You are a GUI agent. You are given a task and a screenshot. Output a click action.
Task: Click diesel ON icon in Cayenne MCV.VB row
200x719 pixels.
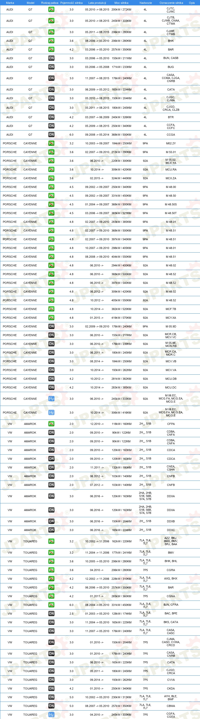coord(51,361)
